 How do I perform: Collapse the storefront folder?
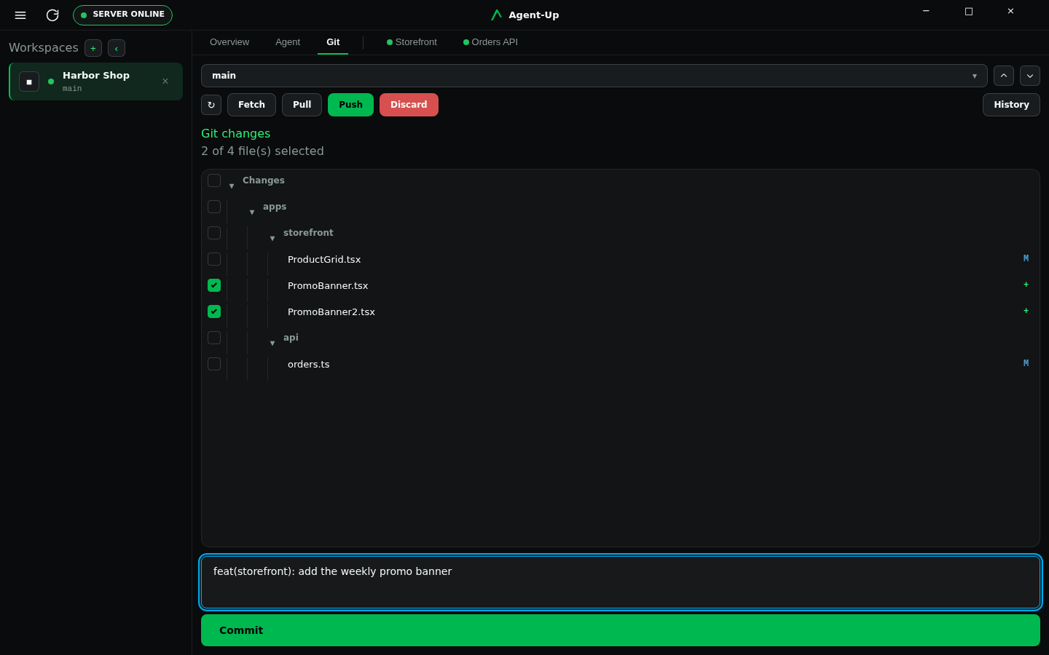pyautogui.click(x=272, y=238)
